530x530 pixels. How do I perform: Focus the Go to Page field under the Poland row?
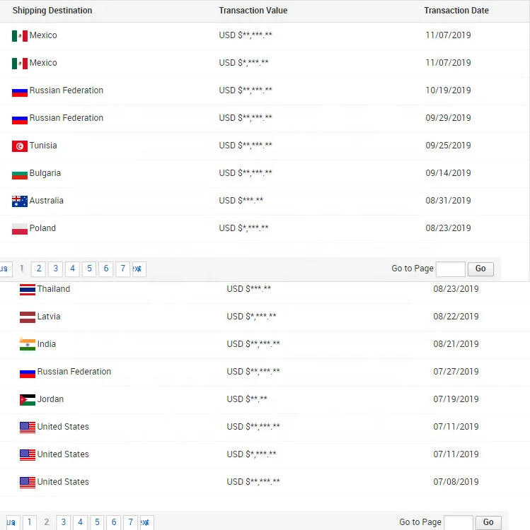451,269
